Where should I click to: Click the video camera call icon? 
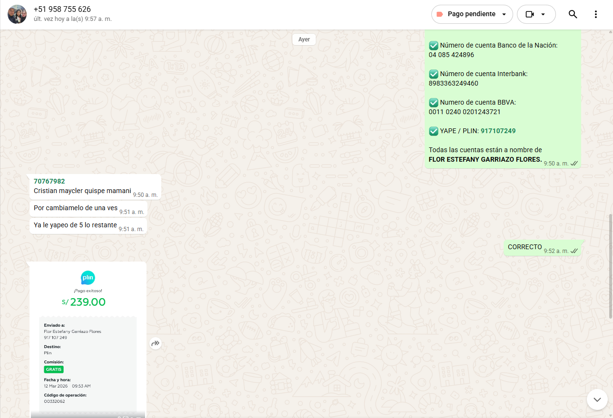tap(530, 14)
